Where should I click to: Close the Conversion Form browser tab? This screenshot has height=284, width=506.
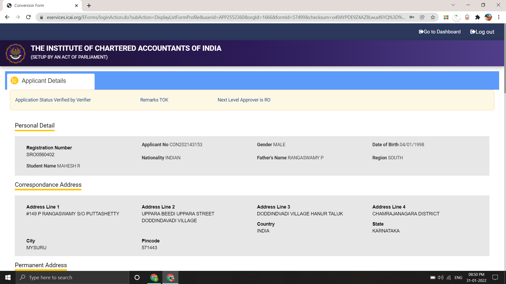click(76, 6)
